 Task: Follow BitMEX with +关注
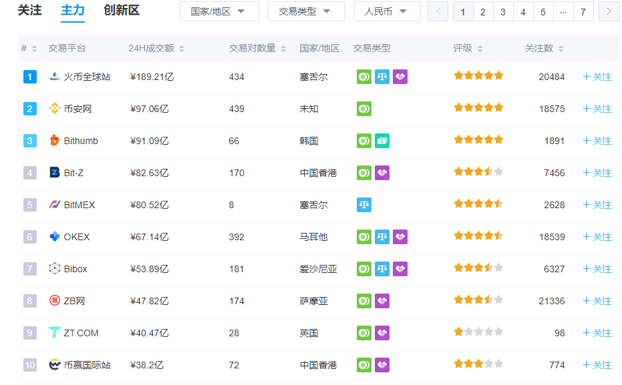597,205
